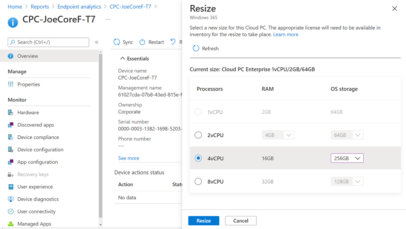
Task: Open Hardware via its sidebar icon
Action: 11,112
